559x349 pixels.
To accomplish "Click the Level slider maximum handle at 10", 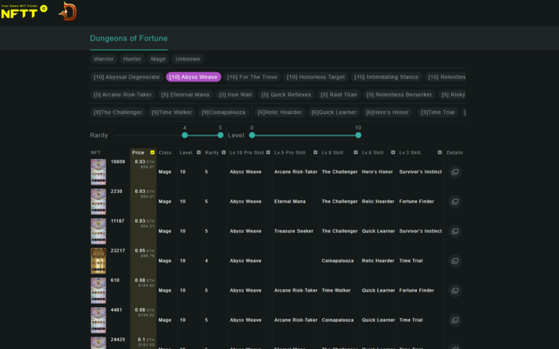I will 358,135.
